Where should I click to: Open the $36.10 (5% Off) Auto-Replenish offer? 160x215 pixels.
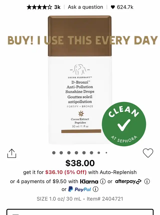66,172
